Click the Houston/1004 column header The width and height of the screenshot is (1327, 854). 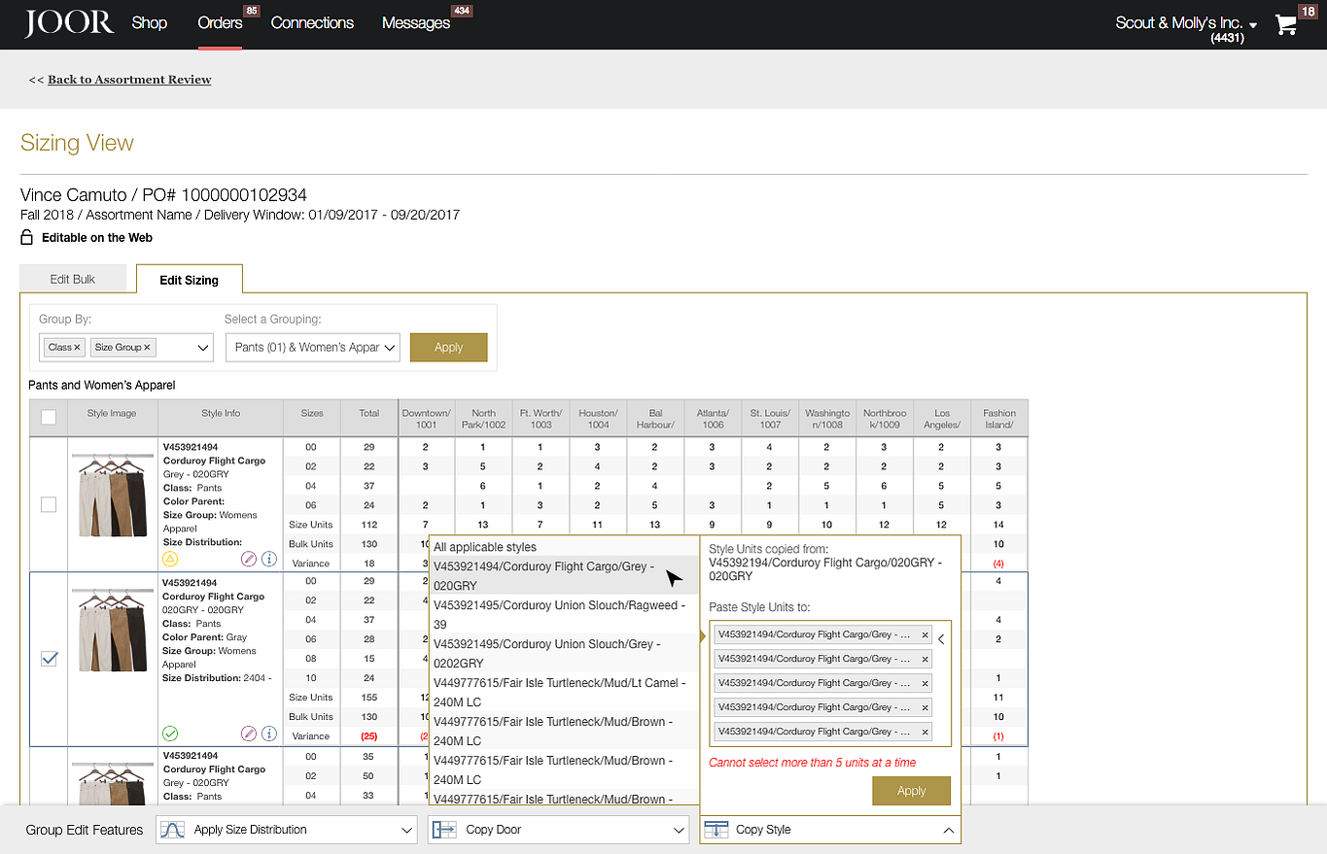click(x=598, y=418)
